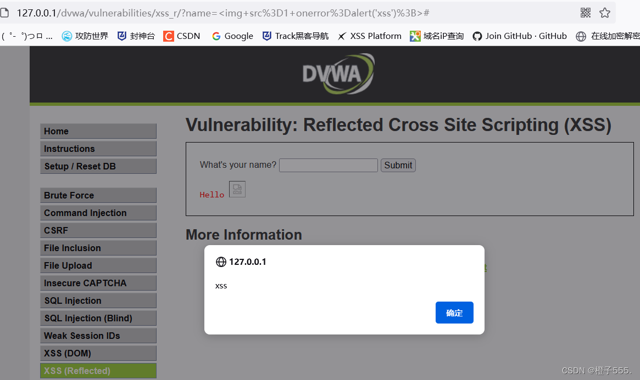This screenshot has width=640, height=380.
Task: Open the 在线加密解密 bookmark
Action: [608, 36]
